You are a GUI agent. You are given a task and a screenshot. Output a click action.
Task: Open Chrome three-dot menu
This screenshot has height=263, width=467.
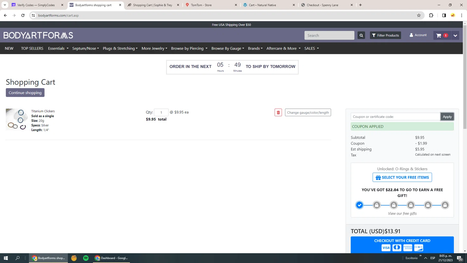(461, 15)
